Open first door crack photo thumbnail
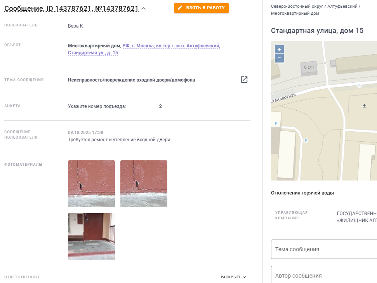 click(x=91, y=184)
